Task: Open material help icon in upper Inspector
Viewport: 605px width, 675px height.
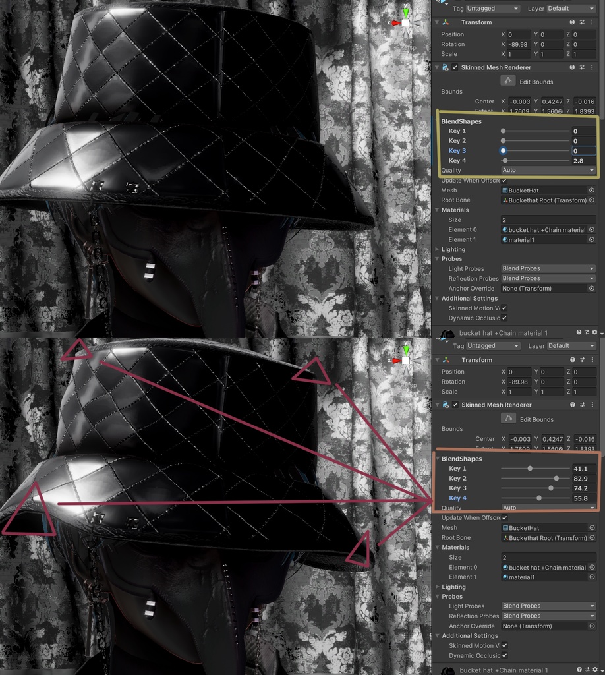Action: click(x=579, y=332)
